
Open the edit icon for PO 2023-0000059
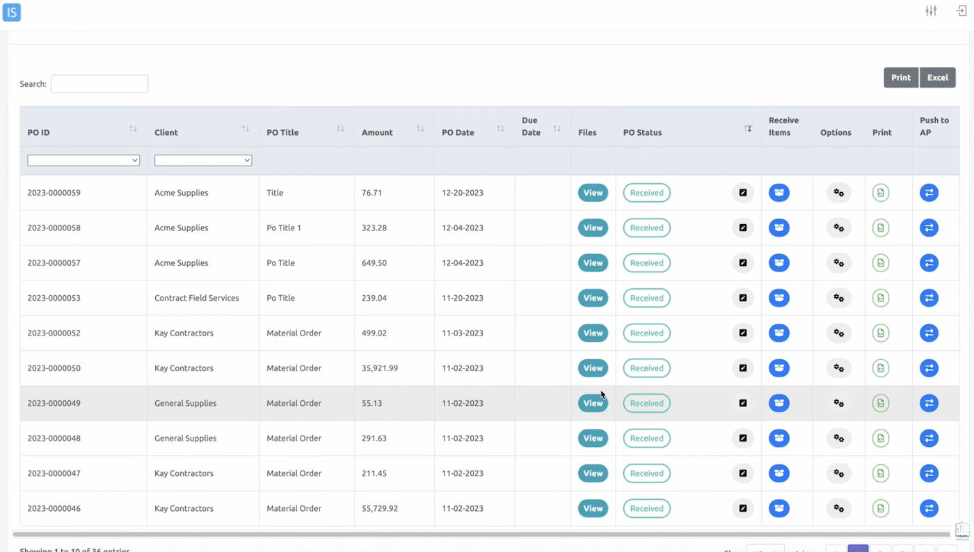click(x=742, y=192)
